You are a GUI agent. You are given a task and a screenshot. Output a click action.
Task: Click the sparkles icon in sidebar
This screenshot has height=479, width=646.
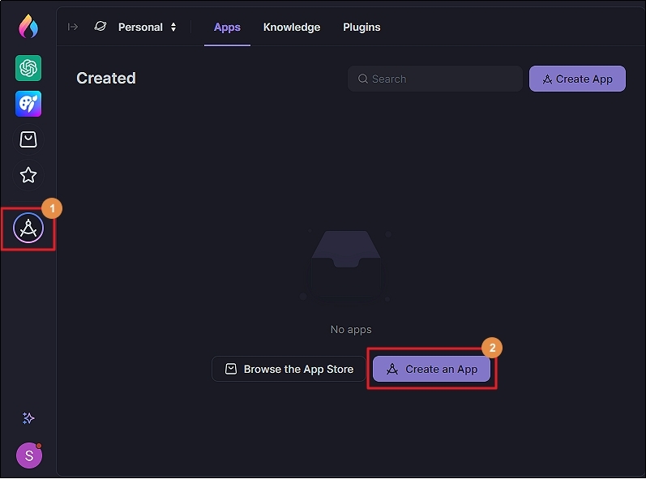[28, 418]
